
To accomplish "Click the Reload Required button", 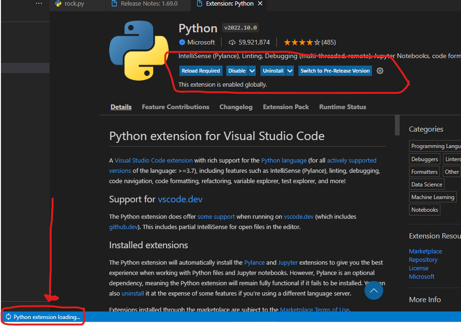I will [201, 71].
